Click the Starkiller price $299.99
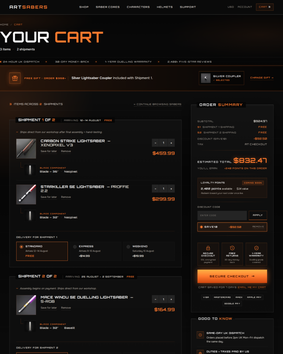The height and width of the screenshot is (354, 283). [x=163, y=199]
